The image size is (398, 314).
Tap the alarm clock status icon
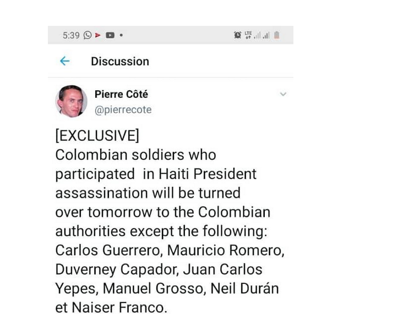pos(238,35)
